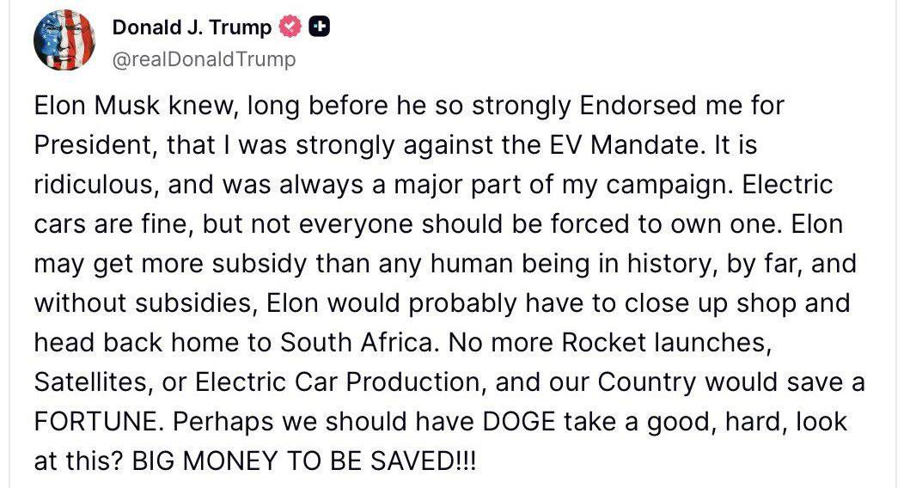Click the word "President" in the post
This screenshot has width=904, height=488.
(95, 145)
